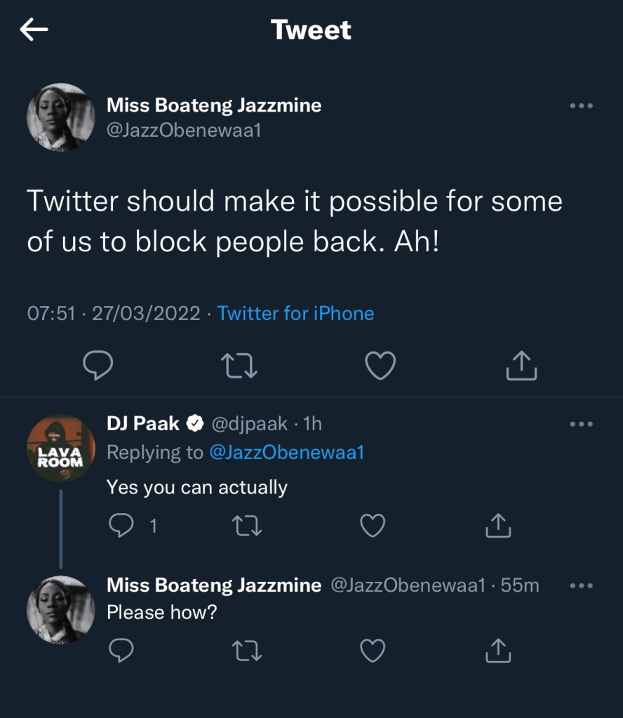Like the 'Please how?' reply

(373, 651)
